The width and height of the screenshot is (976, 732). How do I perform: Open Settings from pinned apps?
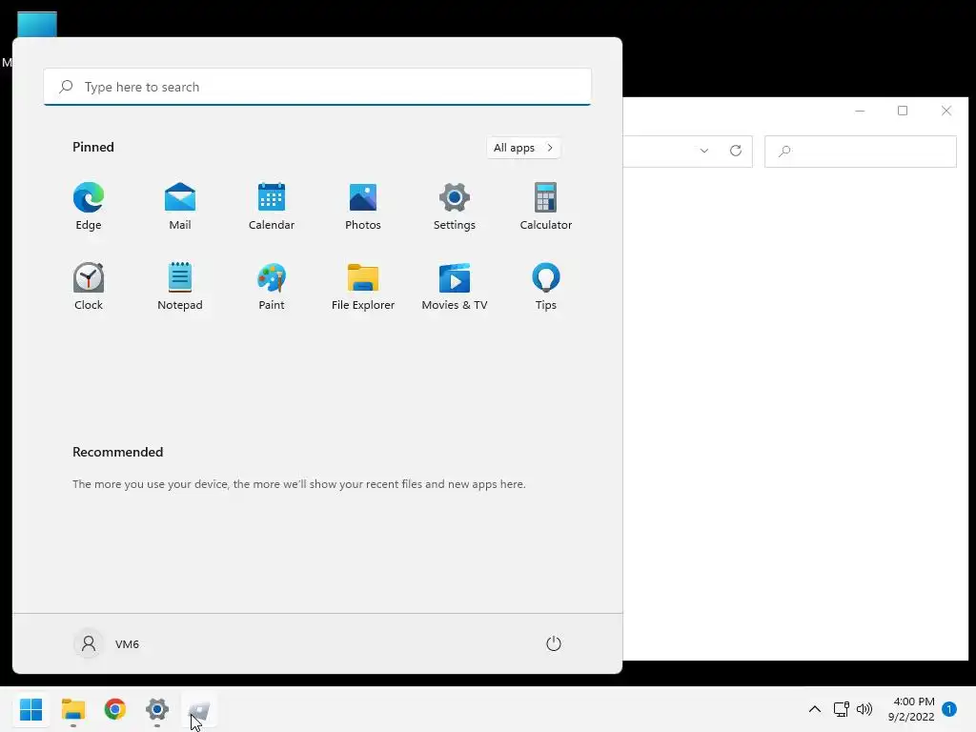(455, 207)
